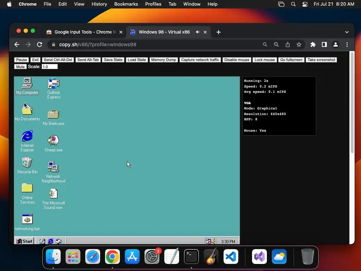
Task: Share this page via share icon
Action: [288, 44]
